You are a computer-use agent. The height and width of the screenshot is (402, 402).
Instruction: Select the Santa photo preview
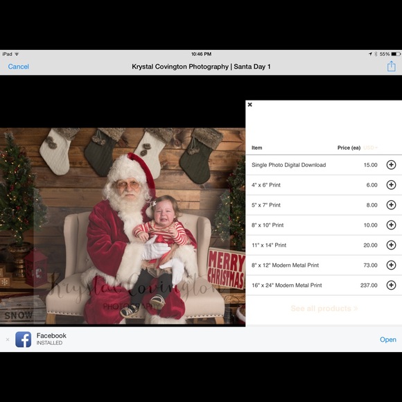click(x=123, y=227)
